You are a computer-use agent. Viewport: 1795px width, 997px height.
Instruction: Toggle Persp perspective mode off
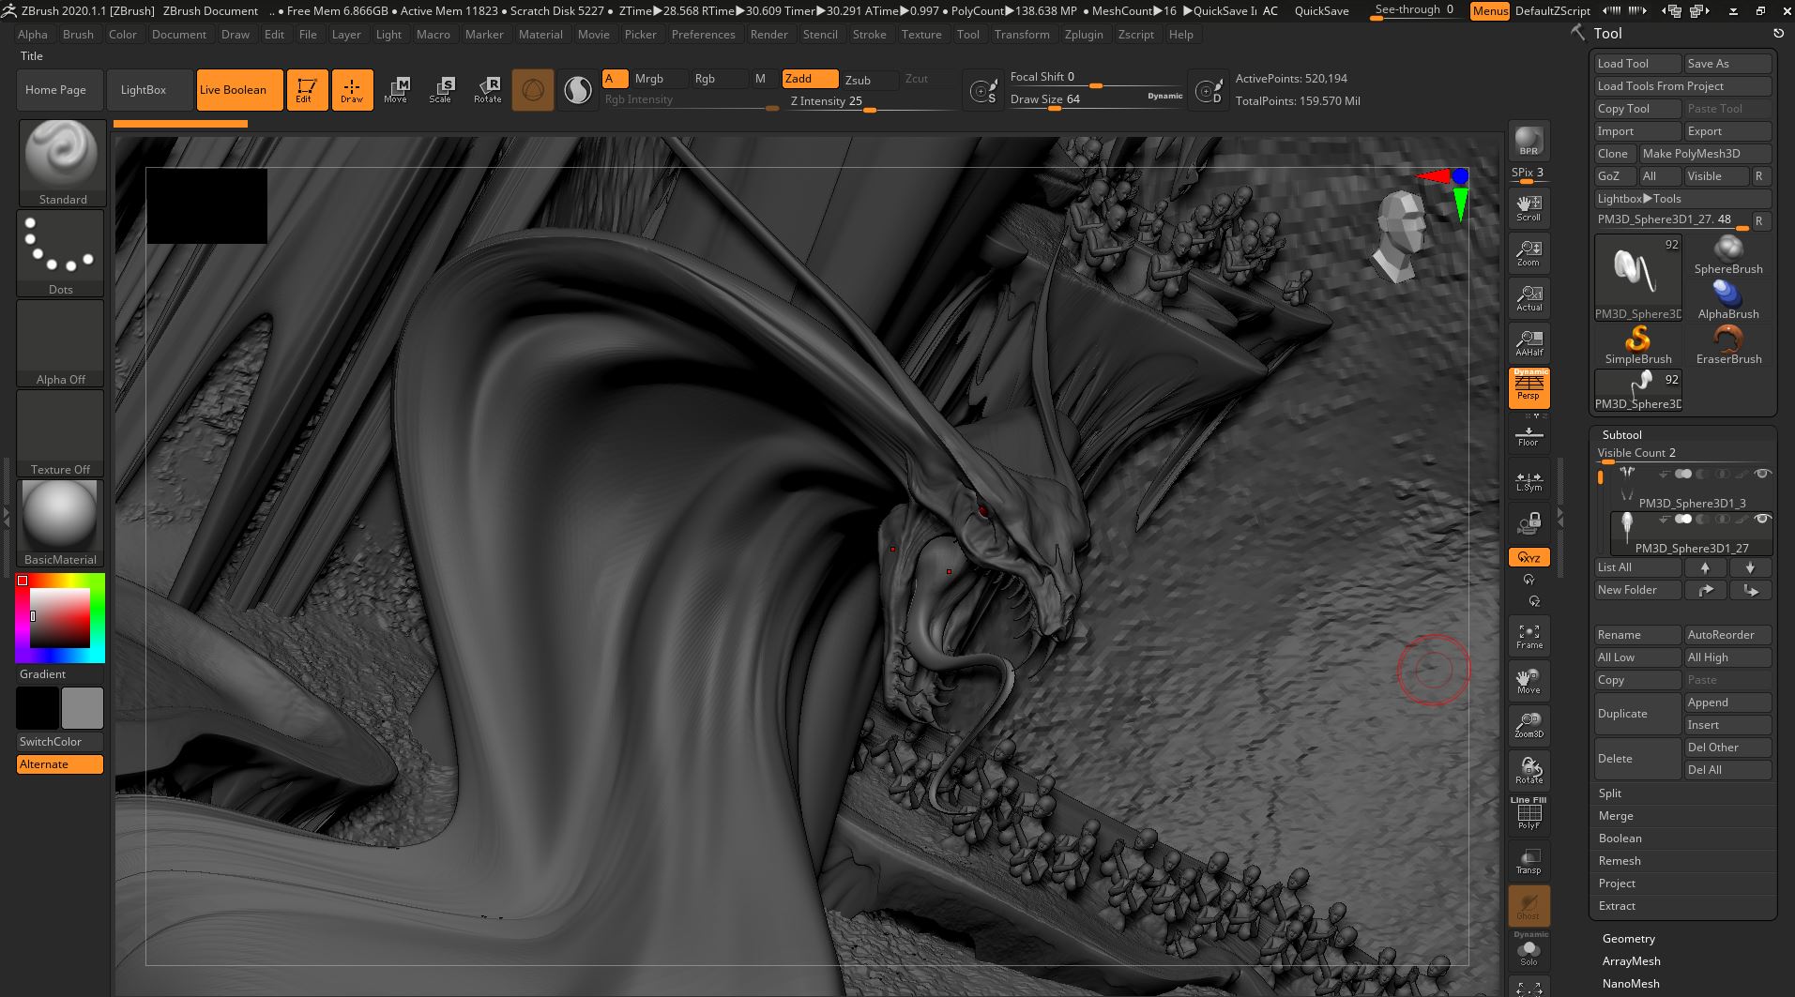pos(1529,388)
